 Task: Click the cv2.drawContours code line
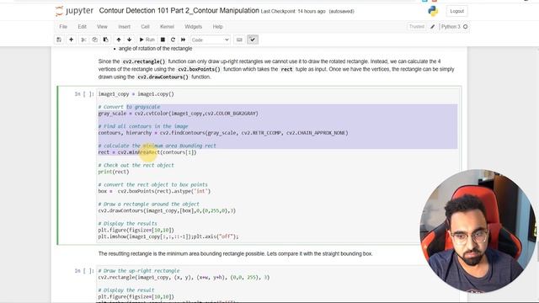pyautogui.click(x=167, y=210)
